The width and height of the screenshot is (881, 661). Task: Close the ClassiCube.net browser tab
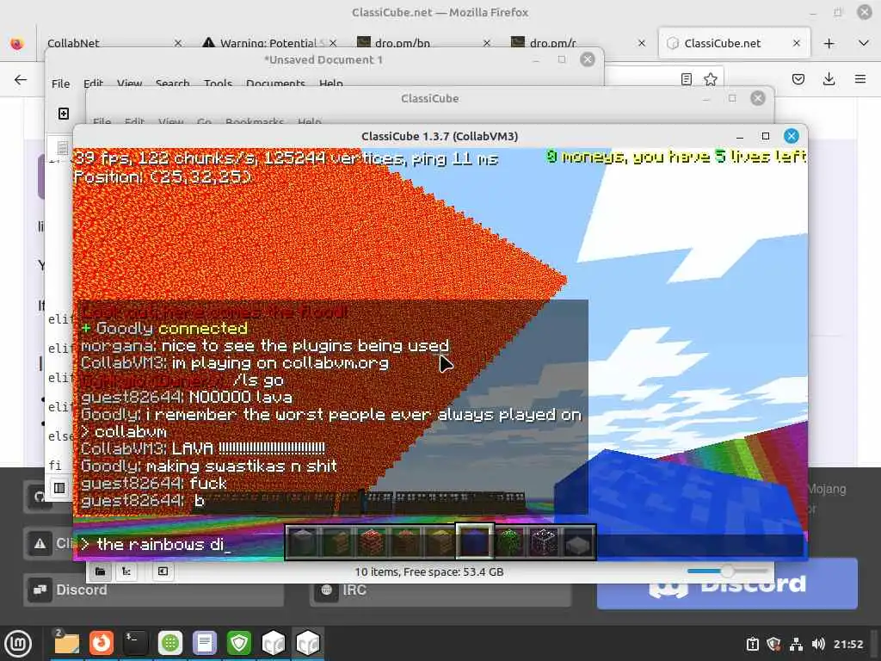(x=796, y=43)
